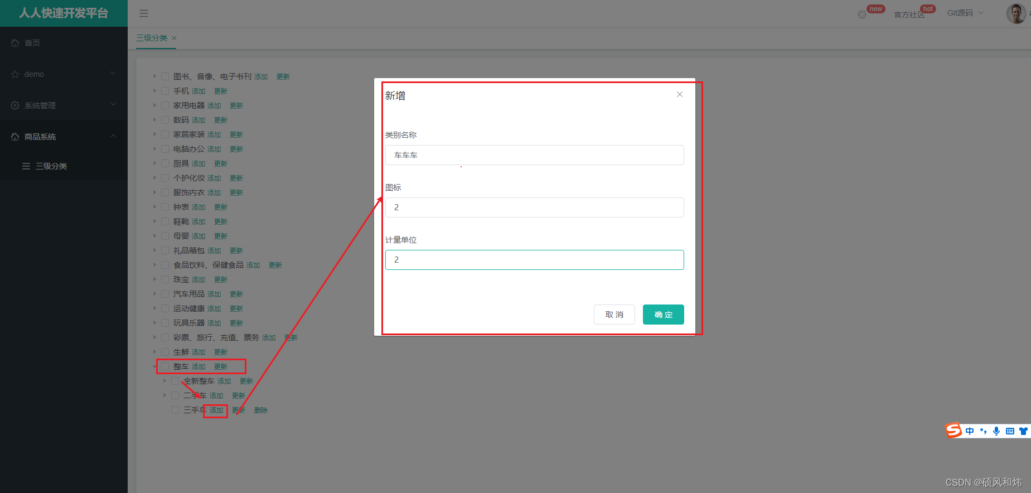Click the home icon beside 首页
The height and width of the screenshot is (493, 1031).
[15, 43]
